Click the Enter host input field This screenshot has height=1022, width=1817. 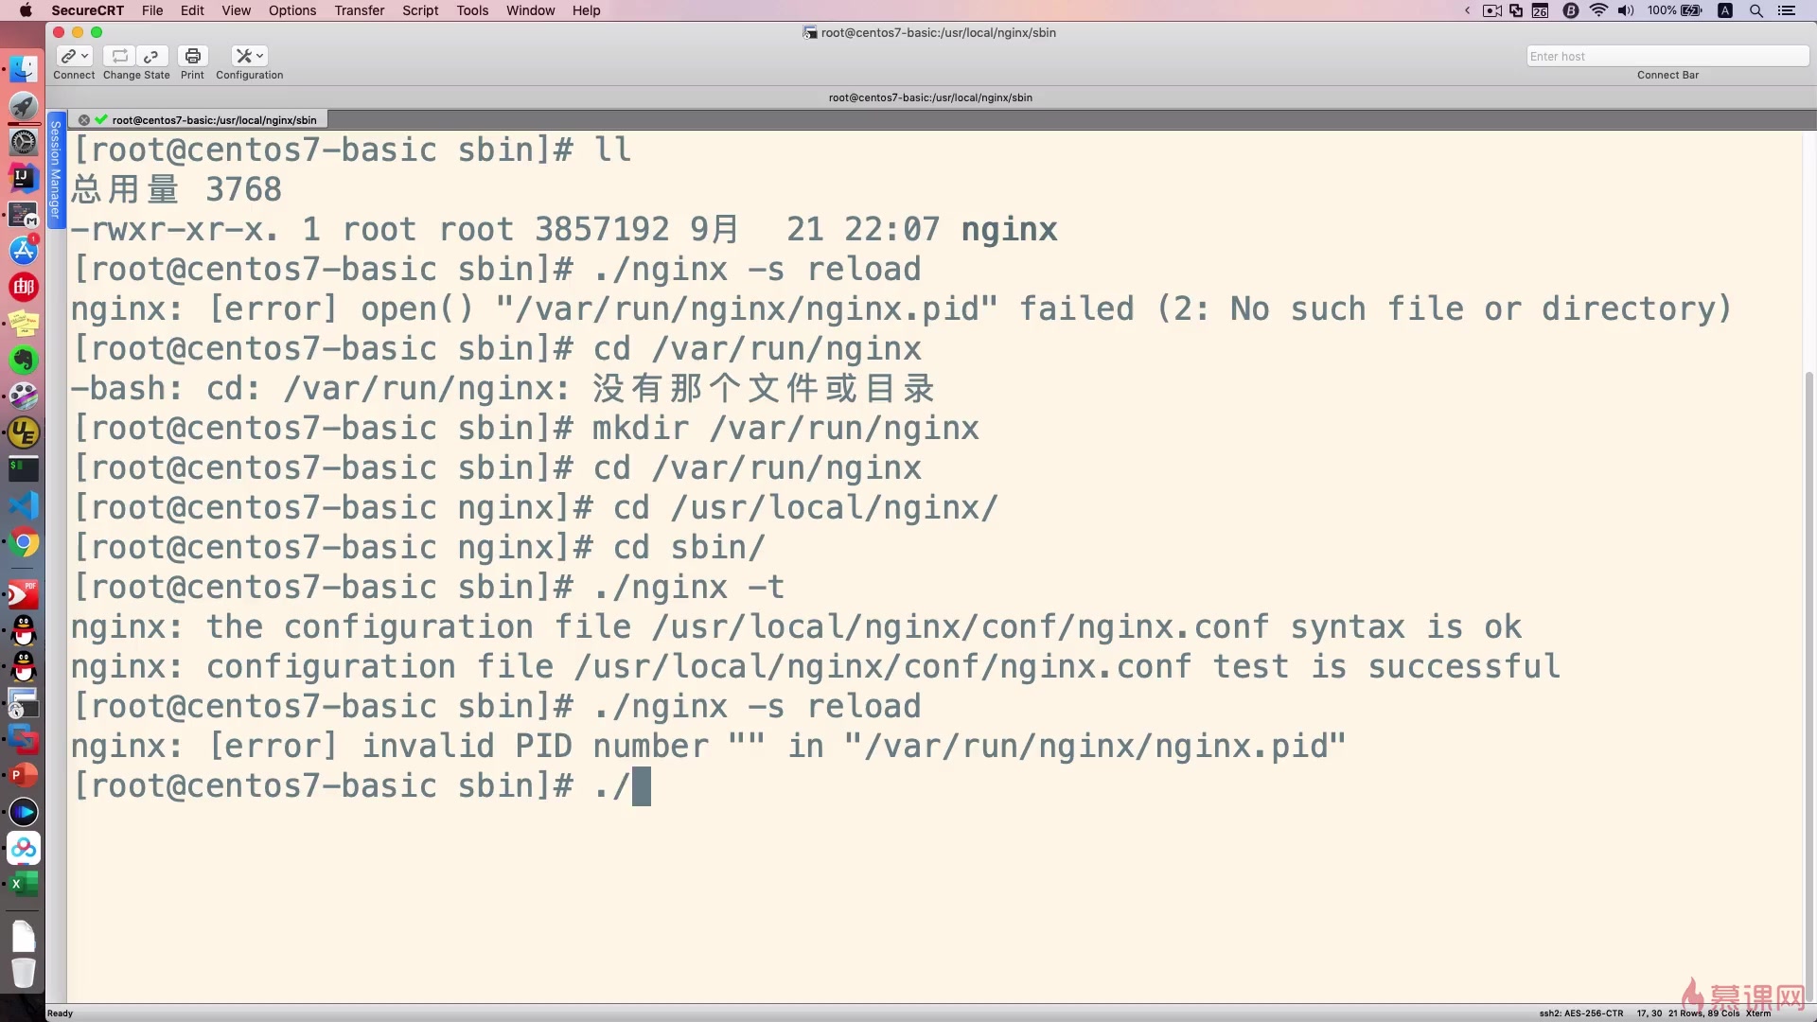click(1666, 56)
